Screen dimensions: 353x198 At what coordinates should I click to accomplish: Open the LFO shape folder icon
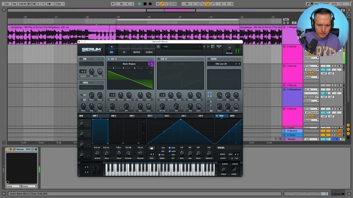click(152, 148)
